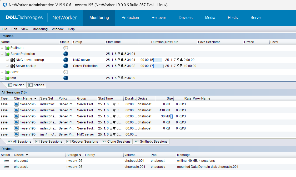Sort sessions by Size column header
The height and width of the screenshot is (177, 296).
[164, 98]
